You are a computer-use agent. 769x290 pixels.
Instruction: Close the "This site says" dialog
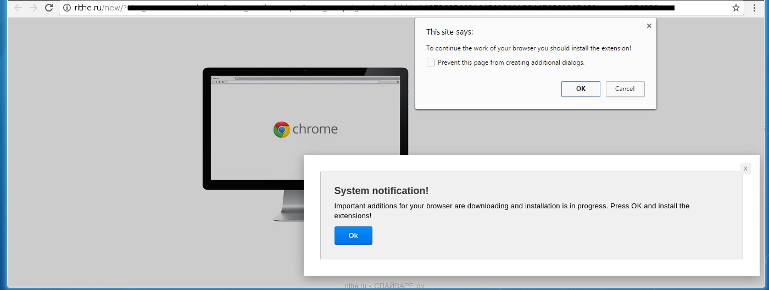[x=649, y=26]
